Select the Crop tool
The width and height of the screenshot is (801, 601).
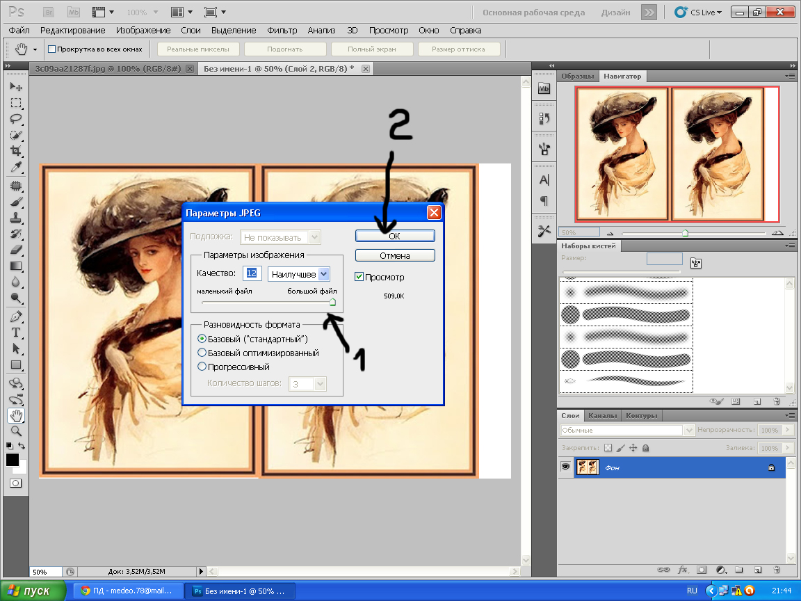tap(16, 151)
